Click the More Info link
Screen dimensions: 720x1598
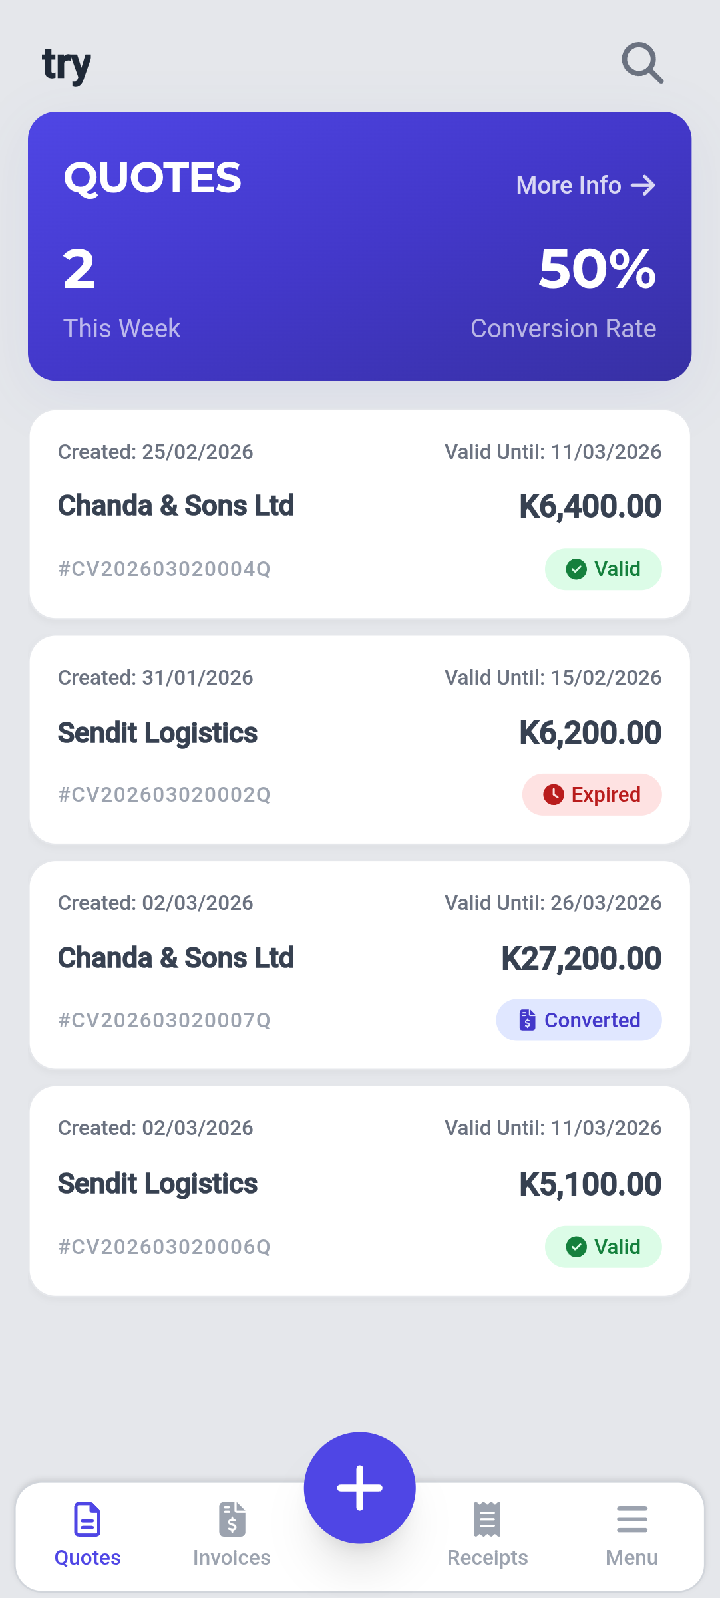(x=569, y=185)
